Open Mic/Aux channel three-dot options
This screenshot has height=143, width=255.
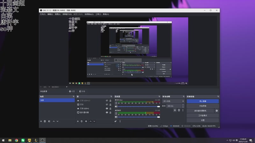coord(116,103)
